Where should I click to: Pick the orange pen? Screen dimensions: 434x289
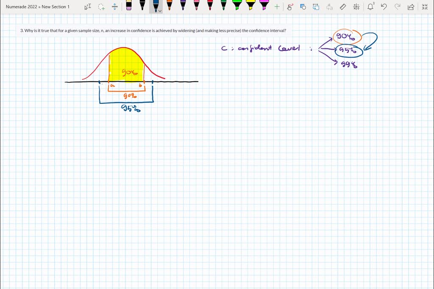point(170,6)
